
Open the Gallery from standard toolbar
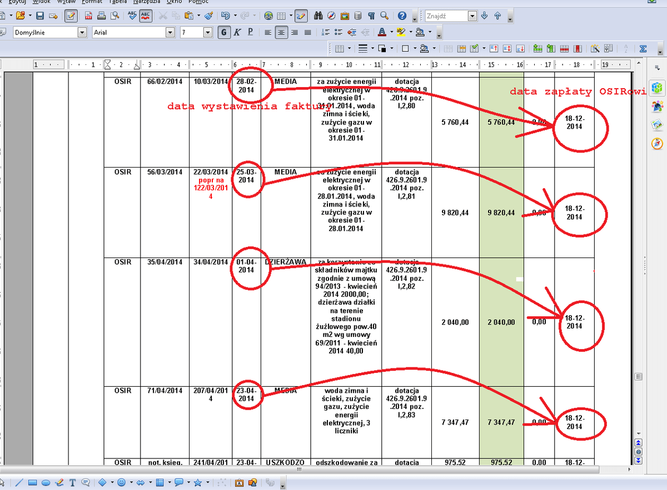coord(345,16)
